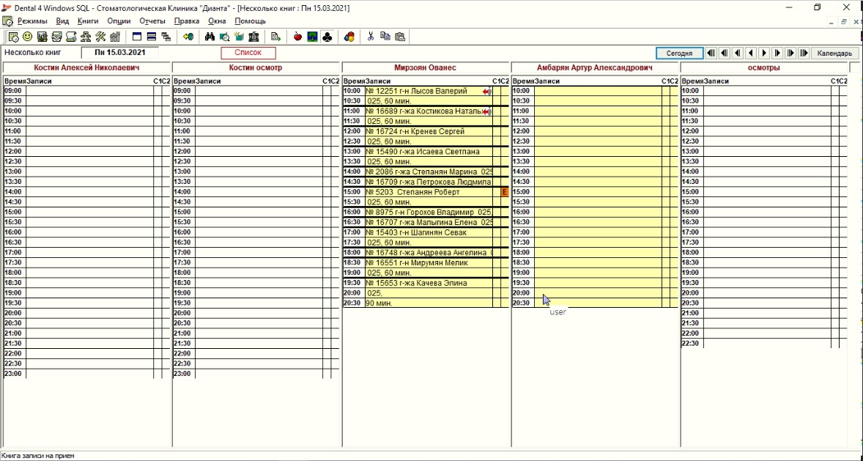The width and height of the screenshot is (863, 461).
Task: Click the bank building toolbar icon
Action: click(253, 37)
